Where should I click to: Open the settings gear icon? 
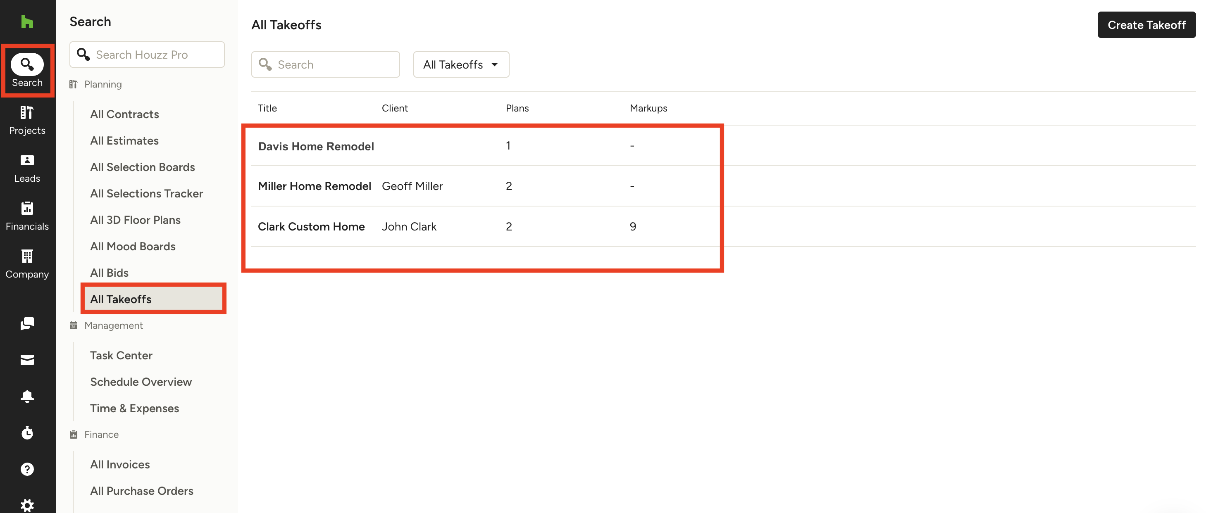pyautogui.click(x=27, y=505)
